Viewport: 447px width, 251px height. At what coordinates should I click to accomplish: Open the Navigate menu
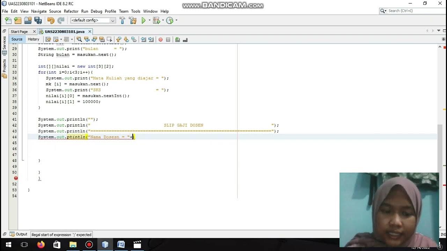39,11
